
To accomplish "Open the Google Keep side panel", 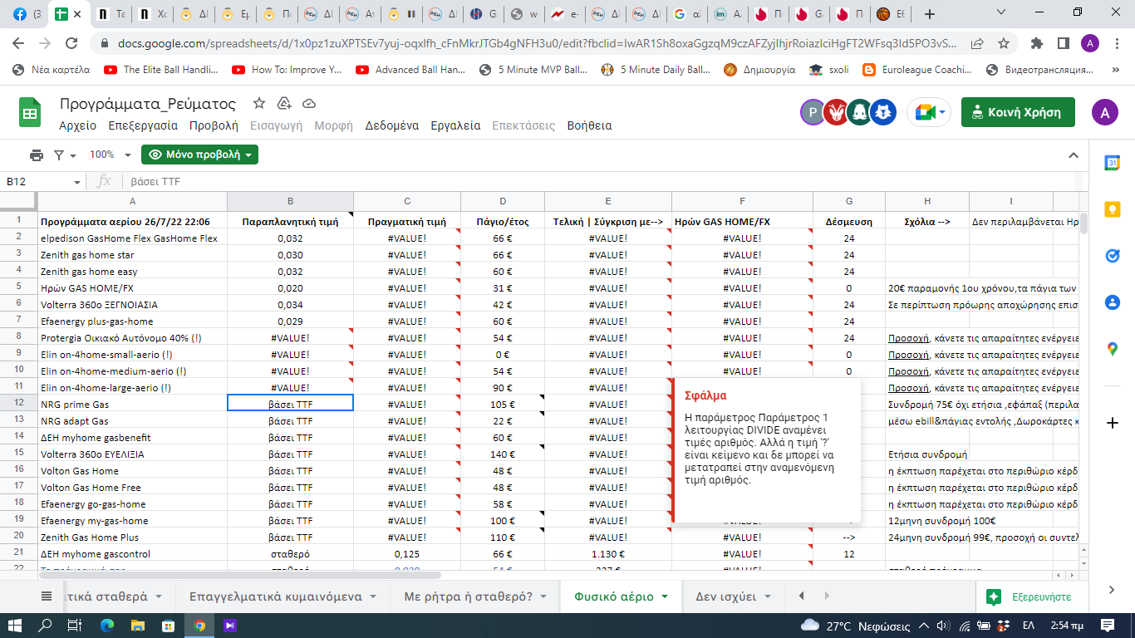I will click(1112, 210).
